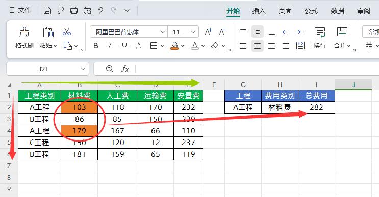379x197 pixels.
Task: Switch to the 插入 tab
Action: (x=259, y=11)
